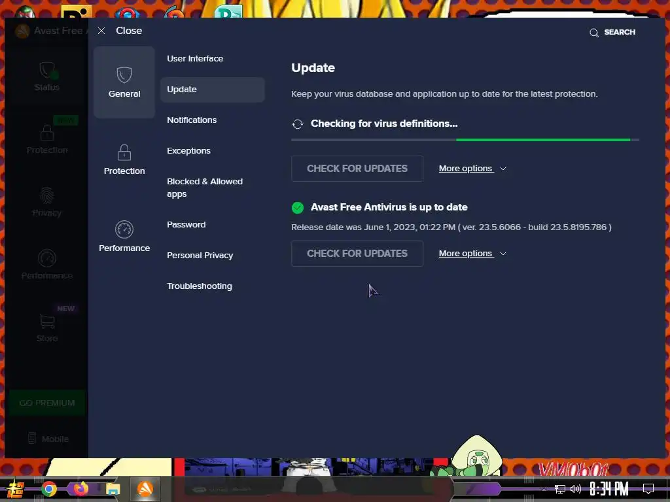Open the Start menu button
Image resolution: width=670 pixels, height=502 pixels.
click(x=16, y=489)
